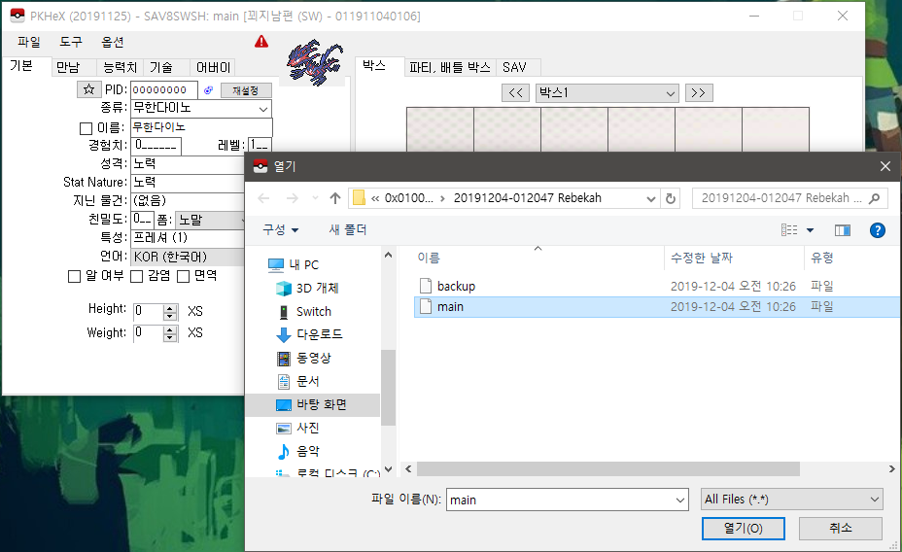Toggle the preview pane icon
The height and width of the screenshot is (552, 902).
(x=843, y=230)
